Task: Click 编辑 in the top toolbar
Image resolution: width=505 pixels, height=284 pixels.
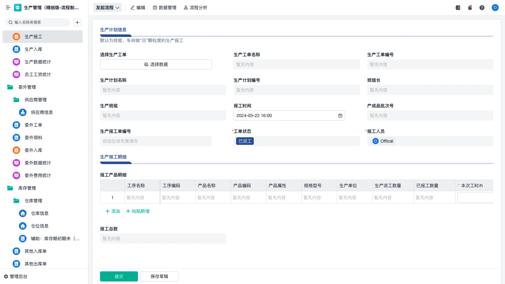Action: click(x=138, y=8)
